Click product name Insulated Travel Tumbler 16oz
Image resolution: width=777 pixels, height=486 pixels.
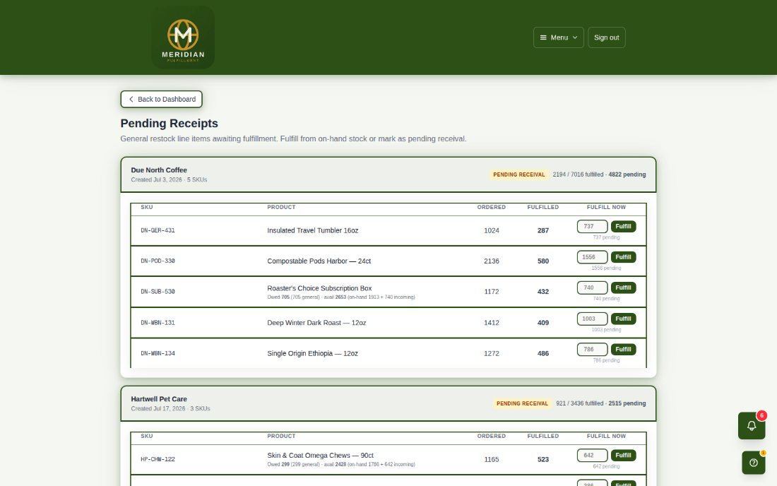coord(313,230)
